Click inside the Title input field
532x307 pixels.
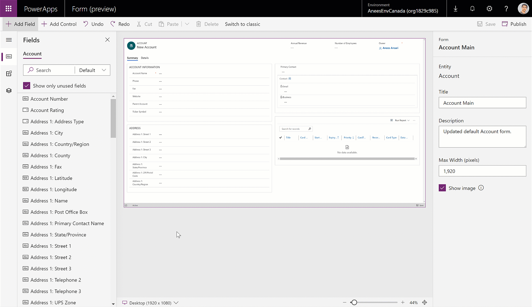(x=482, y=103)
